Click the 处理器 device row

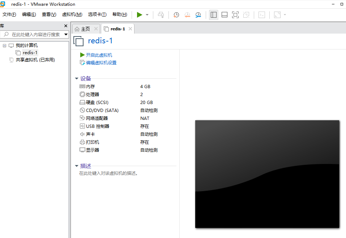[128, 95]
